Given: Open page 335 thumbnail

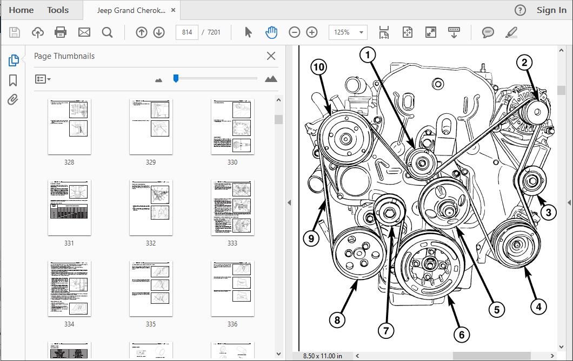Looking at the screenshot, I should [151, 289].
